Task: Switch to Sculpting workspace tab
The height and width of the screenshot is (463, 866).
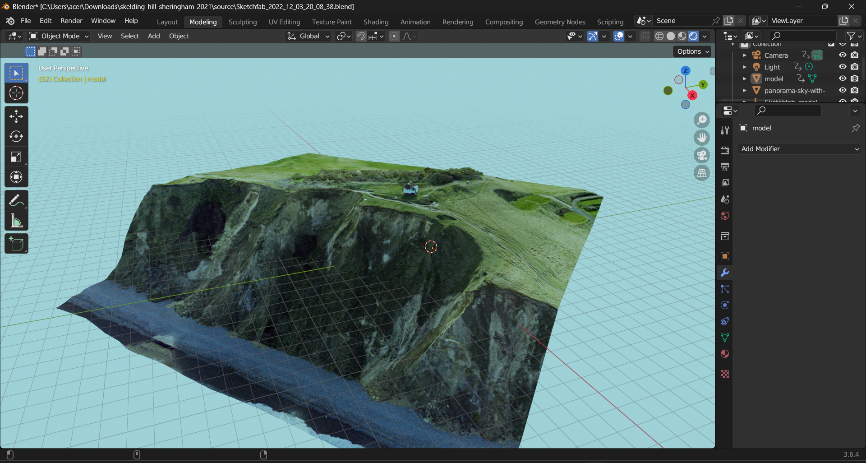Action: coord(243,22)
